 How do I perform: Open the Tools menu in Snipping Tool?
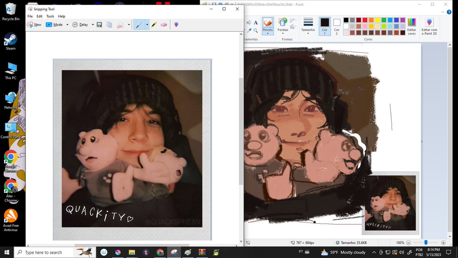(x=50, y=16)
